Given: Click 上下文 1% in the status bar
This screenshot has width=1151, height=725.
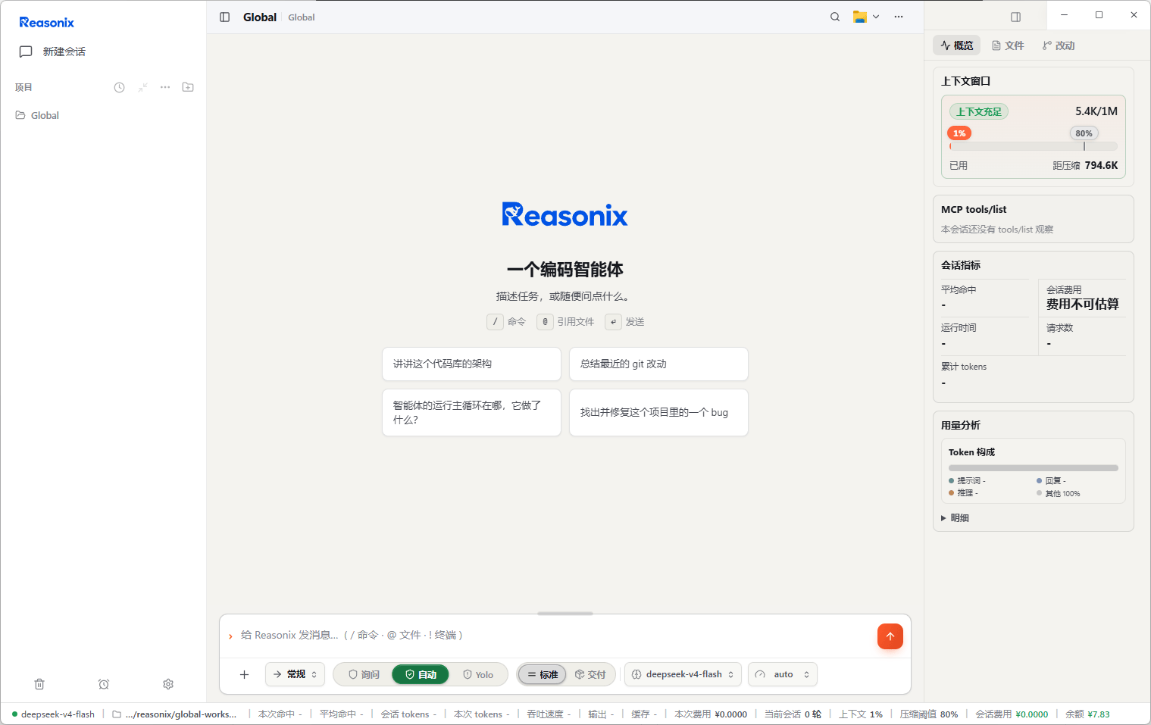Looking at the screenshot, I should click(861, 714).
